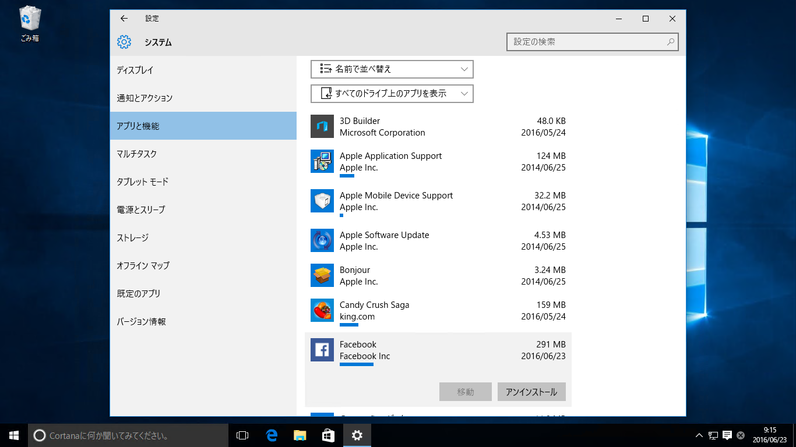Open the Action Center notifications icon
The width and height of the screenshot is (796, 447).
point(727,435)
